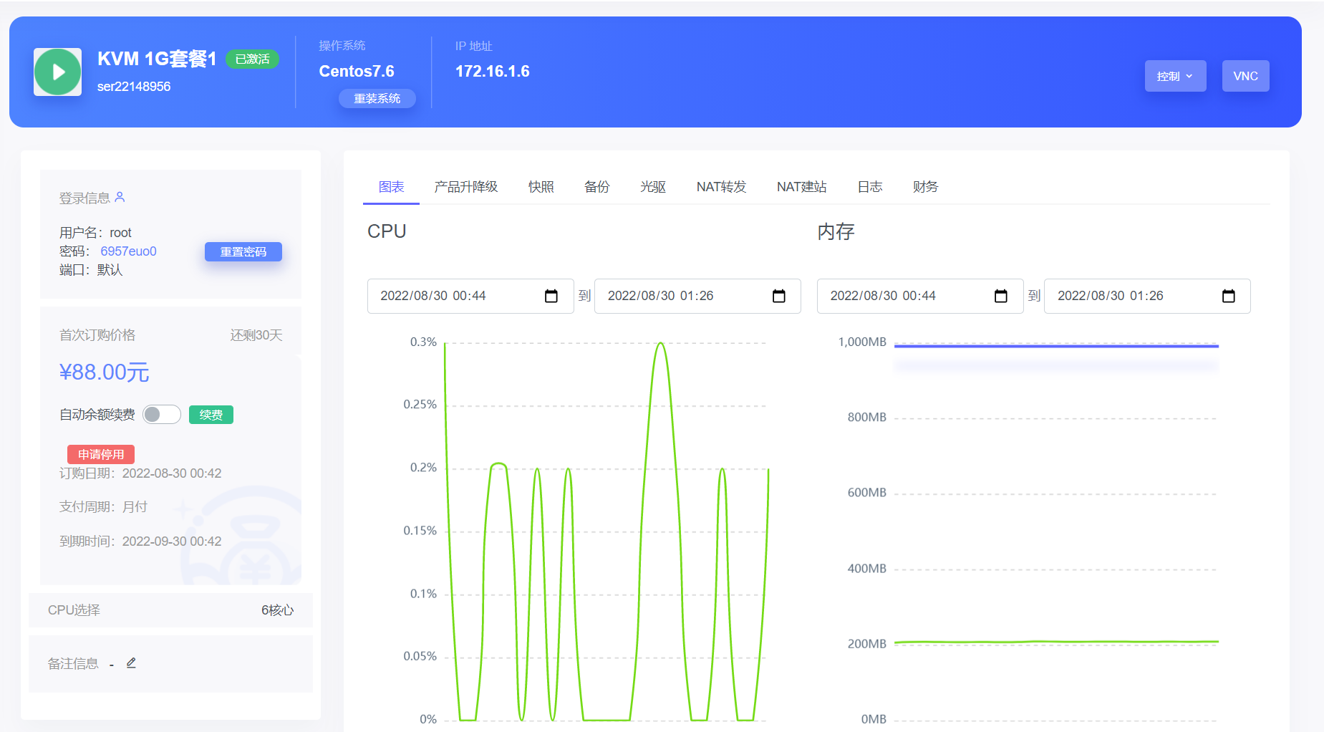Image resolution: width=1324 pixels, height=732 pixels.
Task: Switch to the 日志 tab
Action: click(870, 187)
